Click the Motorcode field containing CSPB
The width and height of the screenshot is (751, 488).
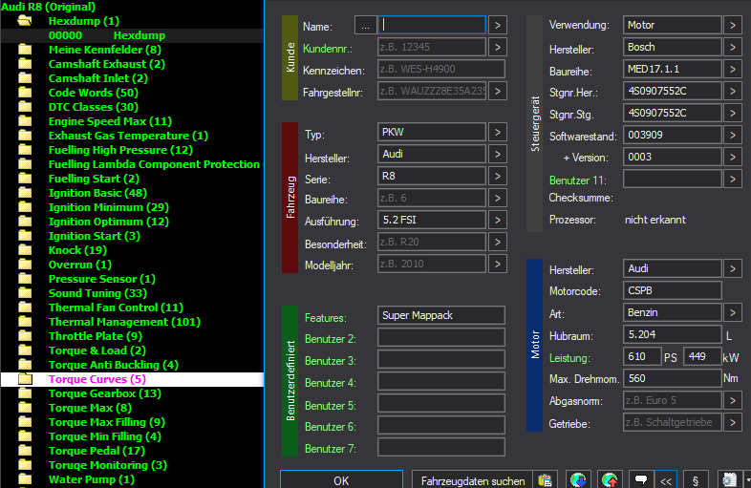point(673,290)
